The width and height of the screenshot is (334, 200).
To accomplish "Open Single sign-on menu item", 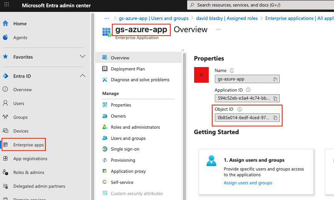I will coord(125,149).
